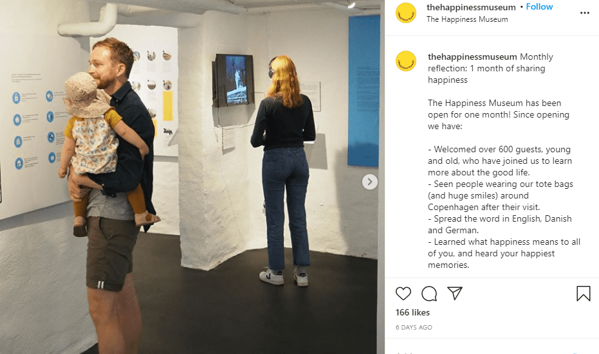The image size is (599, 354).
Task: View who liked via 166 likes
Action: 412,312
